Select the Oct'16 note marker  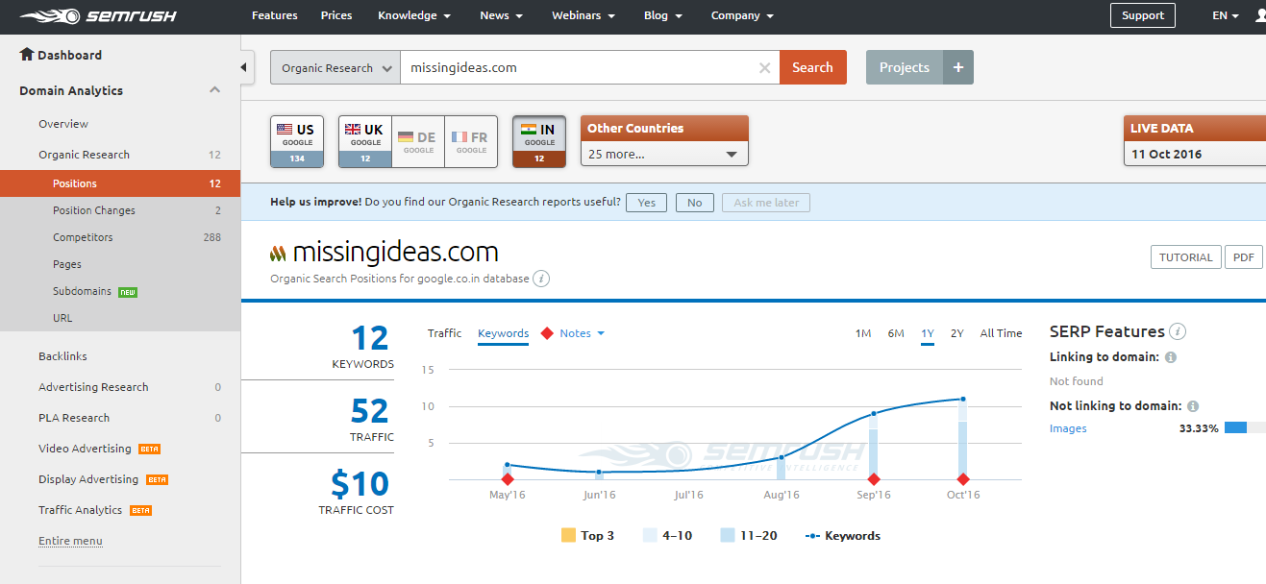coord(962,479)
